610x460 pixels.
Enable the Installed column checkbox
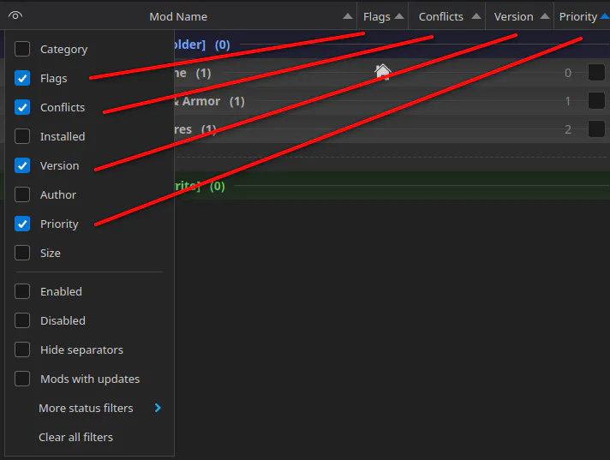[22, 136]
